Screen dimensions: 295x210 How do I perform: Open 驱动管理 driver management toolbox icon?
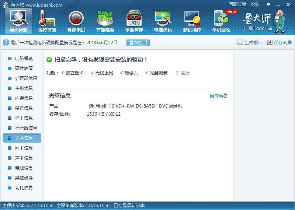pos(134,21)
